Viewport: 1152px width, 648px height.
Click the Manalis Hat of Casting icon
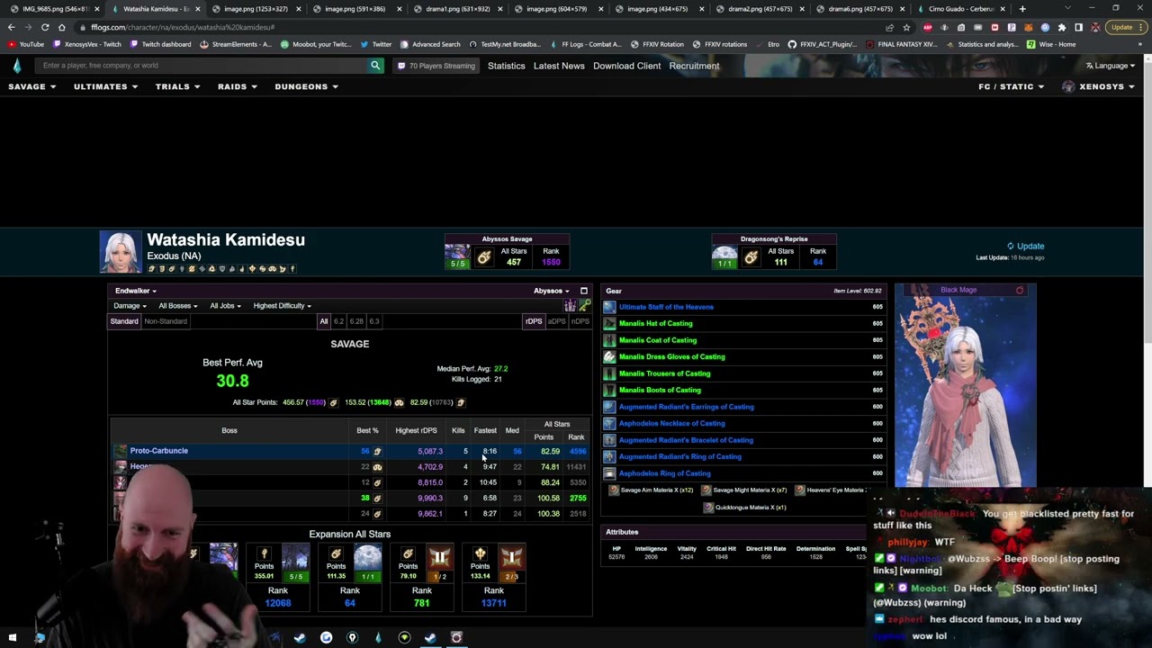(x=609, y=323)
